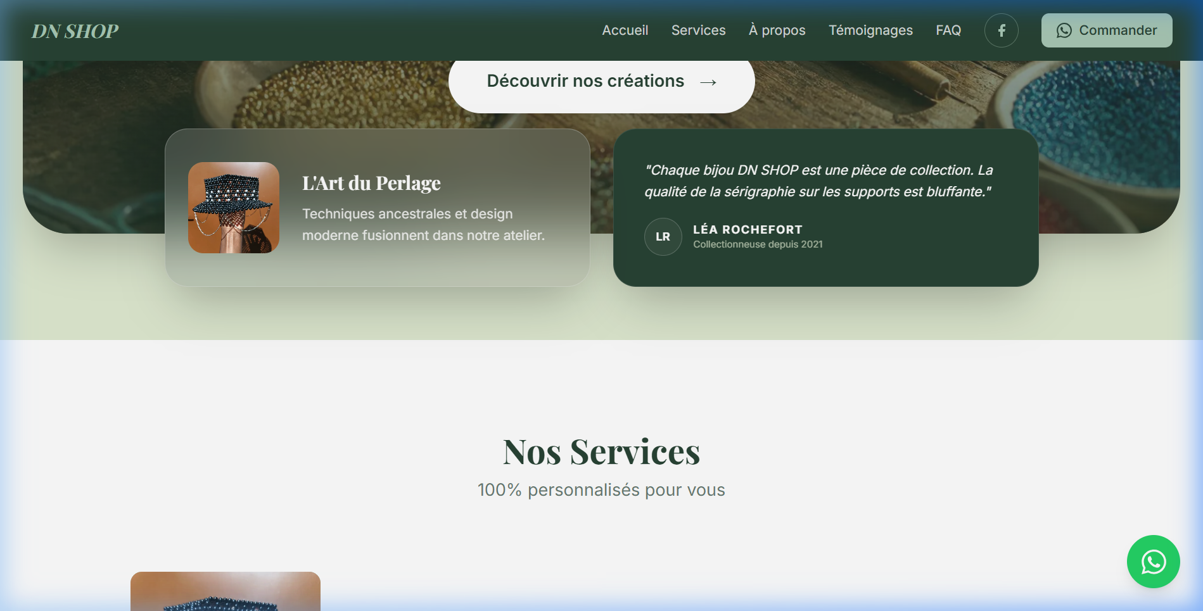Viewport: 1203px width, 611px height.
Task: Click the '100% personnalisés pour vous' subtitle
Action: [601, 490]
